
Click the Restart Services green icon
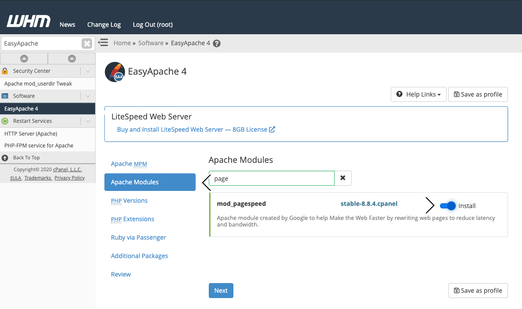(x=5, y=121)
